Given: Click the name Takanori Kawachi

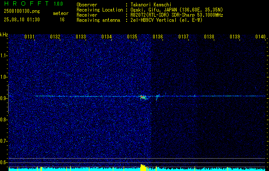Looking at the screenshot, I should 151,5.
